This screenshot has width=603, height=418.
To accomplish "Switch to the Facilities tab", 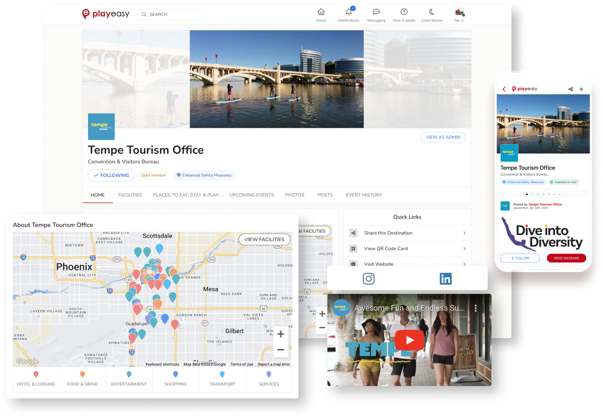I will coord(130,195).
